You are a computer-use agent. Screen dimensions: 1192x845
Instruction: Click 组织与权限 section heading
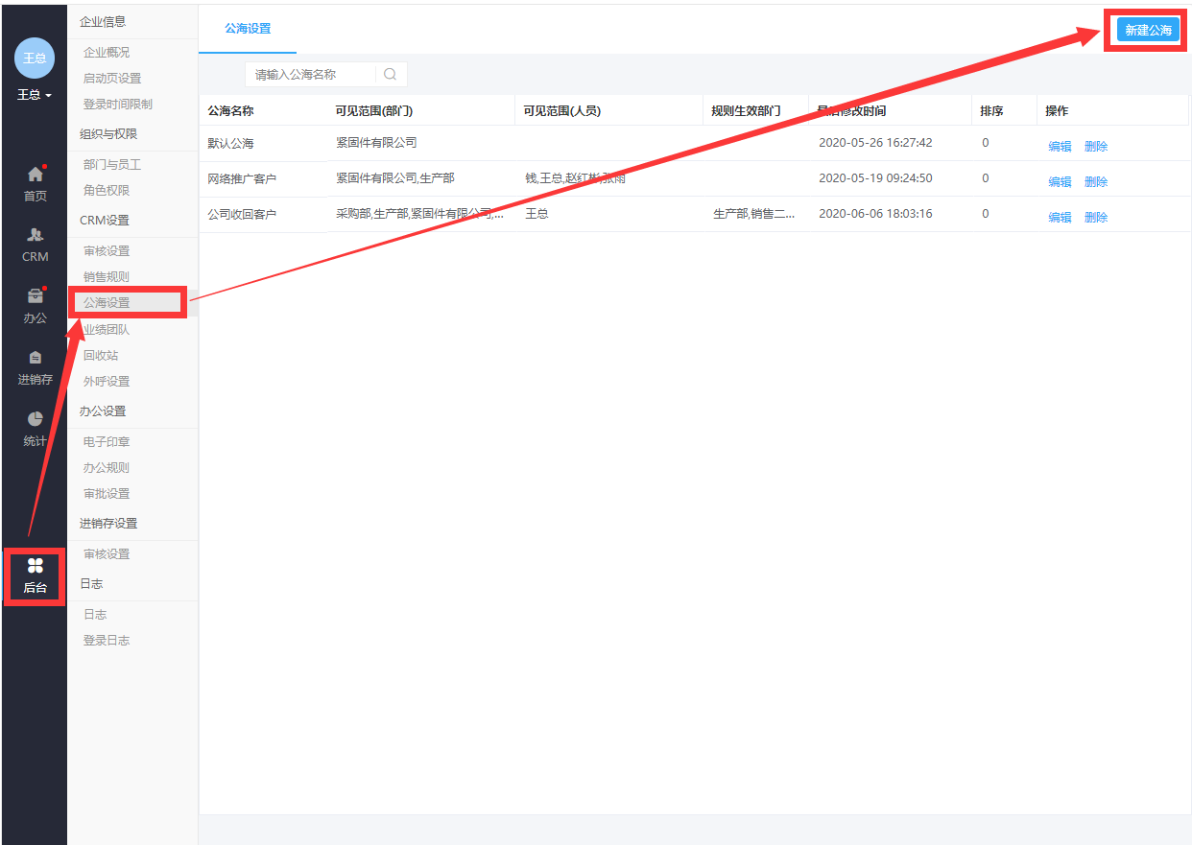(108, 133)
